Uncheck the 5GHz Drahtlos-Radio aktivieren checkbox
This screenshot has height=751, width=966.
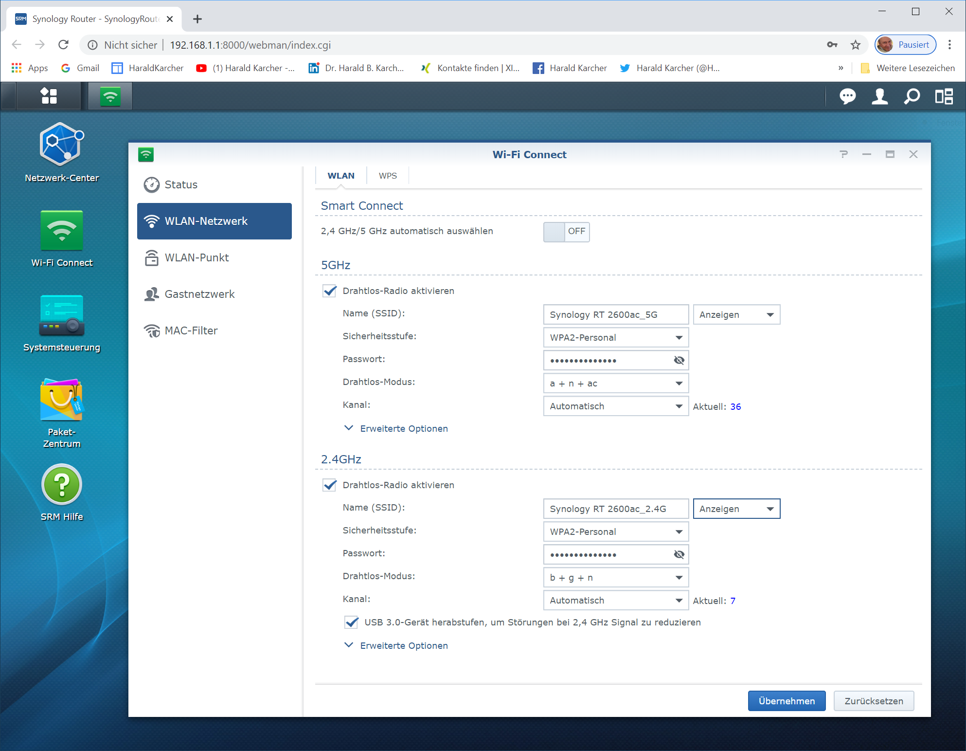[x=330, y=291]
